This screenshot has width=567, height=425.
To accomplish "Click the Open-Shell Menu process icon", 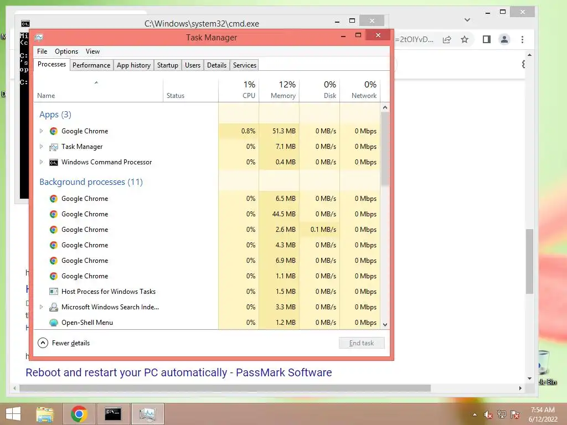I will 54,323.
